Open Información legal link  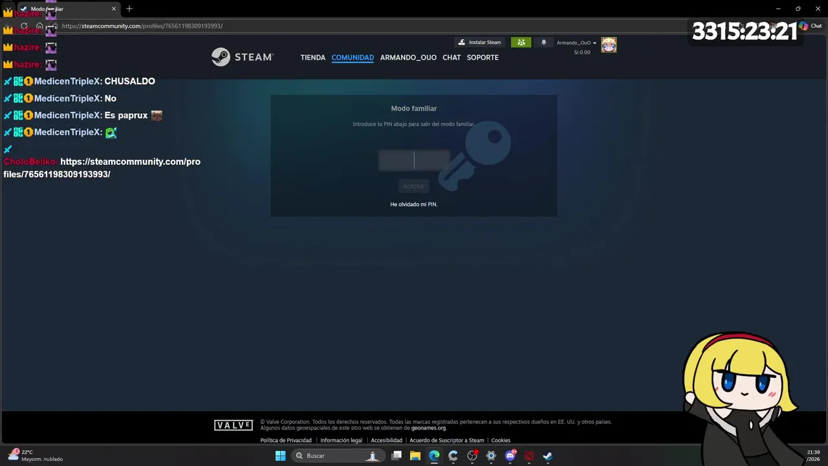341,440
